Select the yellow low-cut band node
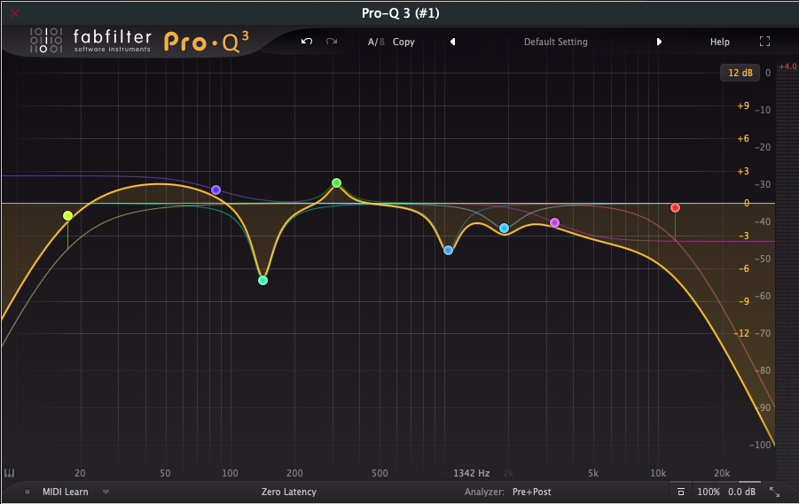This screenshot has height=504, width=799. click(67, 216)
